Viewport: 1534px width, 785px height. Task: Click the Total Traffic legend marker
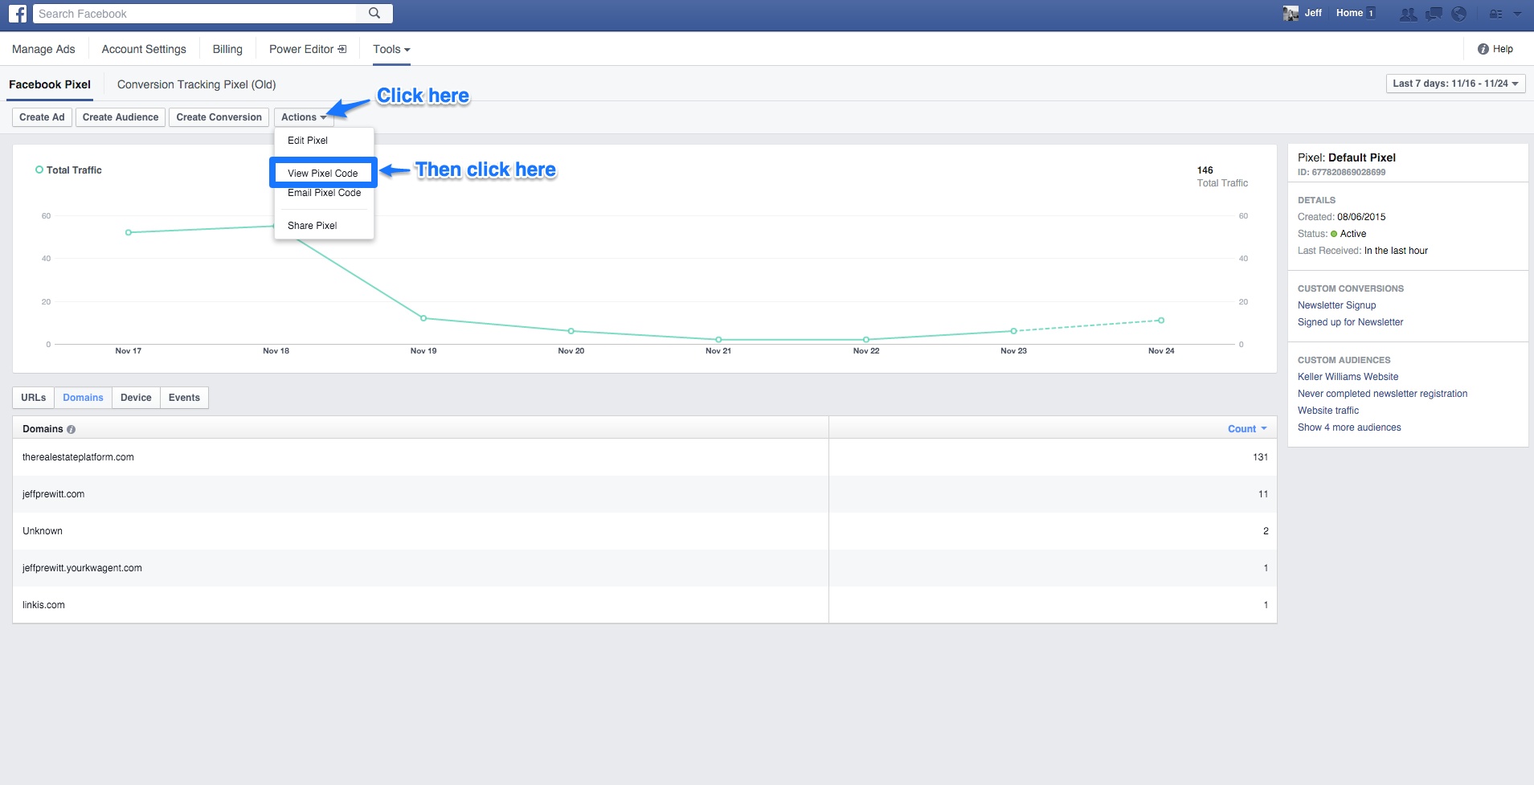tap(39, 170)
